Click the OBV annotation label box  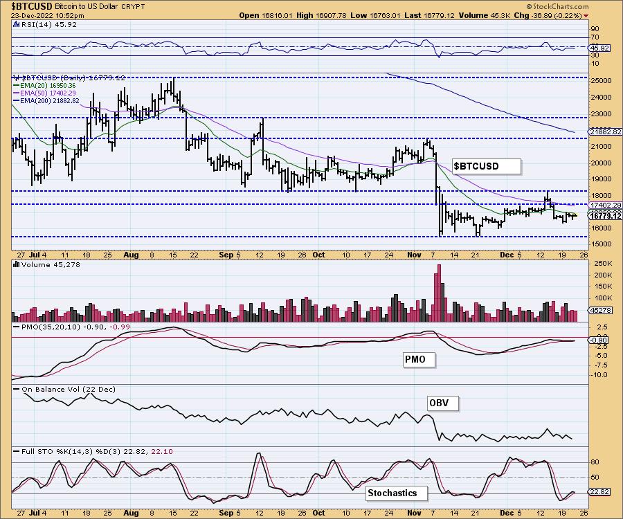[x=442, y=403]
